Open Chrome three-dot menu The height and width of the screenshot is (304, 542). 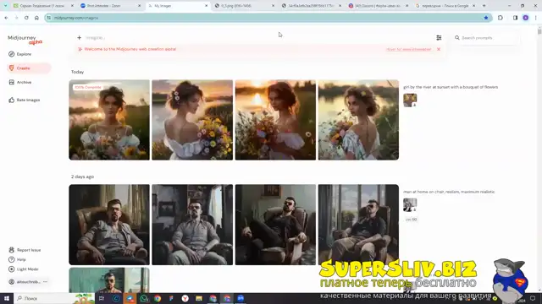tap(536, 18)
